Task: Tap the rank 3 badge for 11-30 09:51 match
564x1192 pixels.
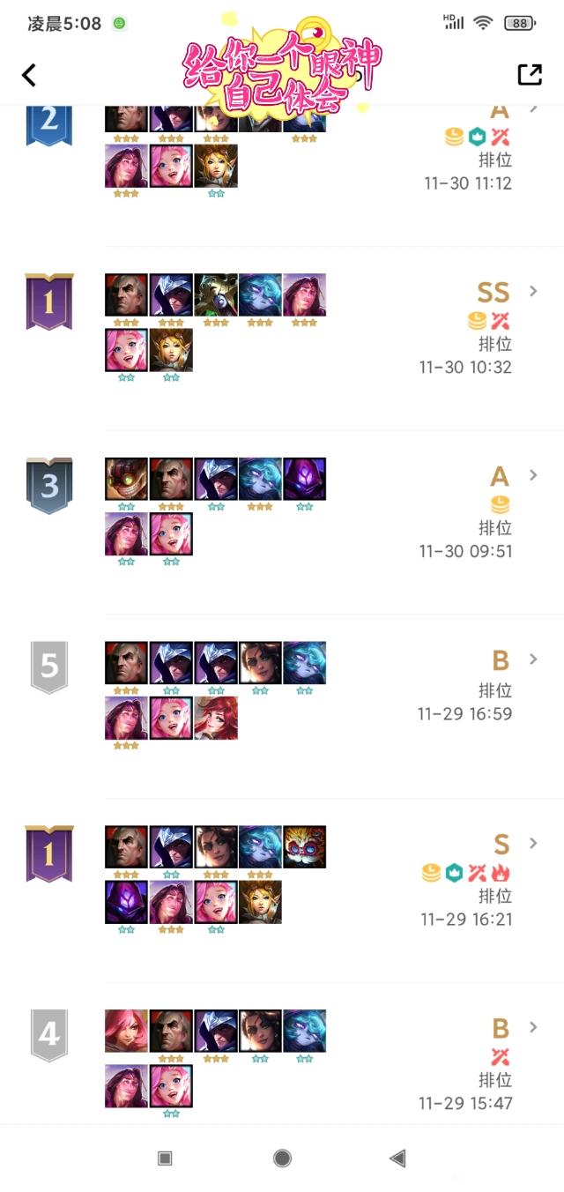Action: point(49,486)
